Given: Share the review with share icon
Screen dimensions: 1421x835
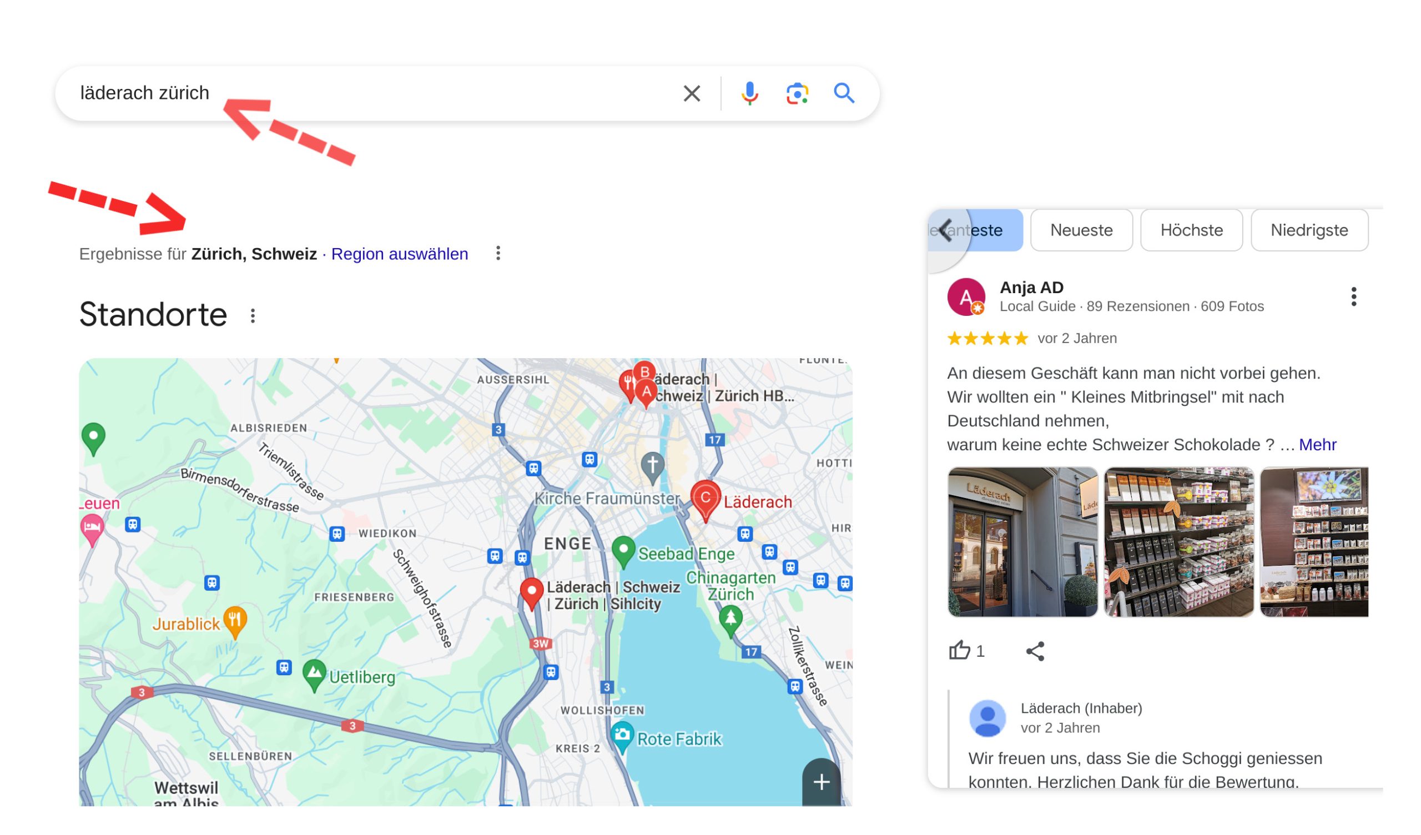Looking at the screenshot, I should tap(1035, 651).
